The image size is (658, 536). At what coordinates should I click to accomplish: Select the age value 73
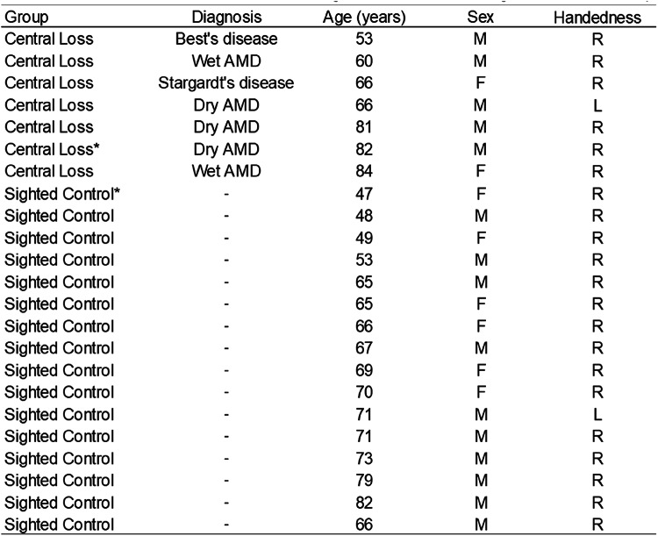point(364,459)
